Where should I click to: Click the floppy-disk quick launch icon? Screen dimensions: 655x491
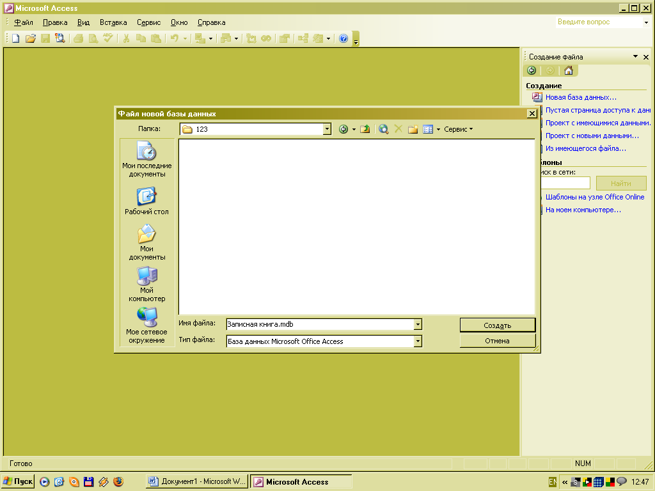tap(88, 482)
